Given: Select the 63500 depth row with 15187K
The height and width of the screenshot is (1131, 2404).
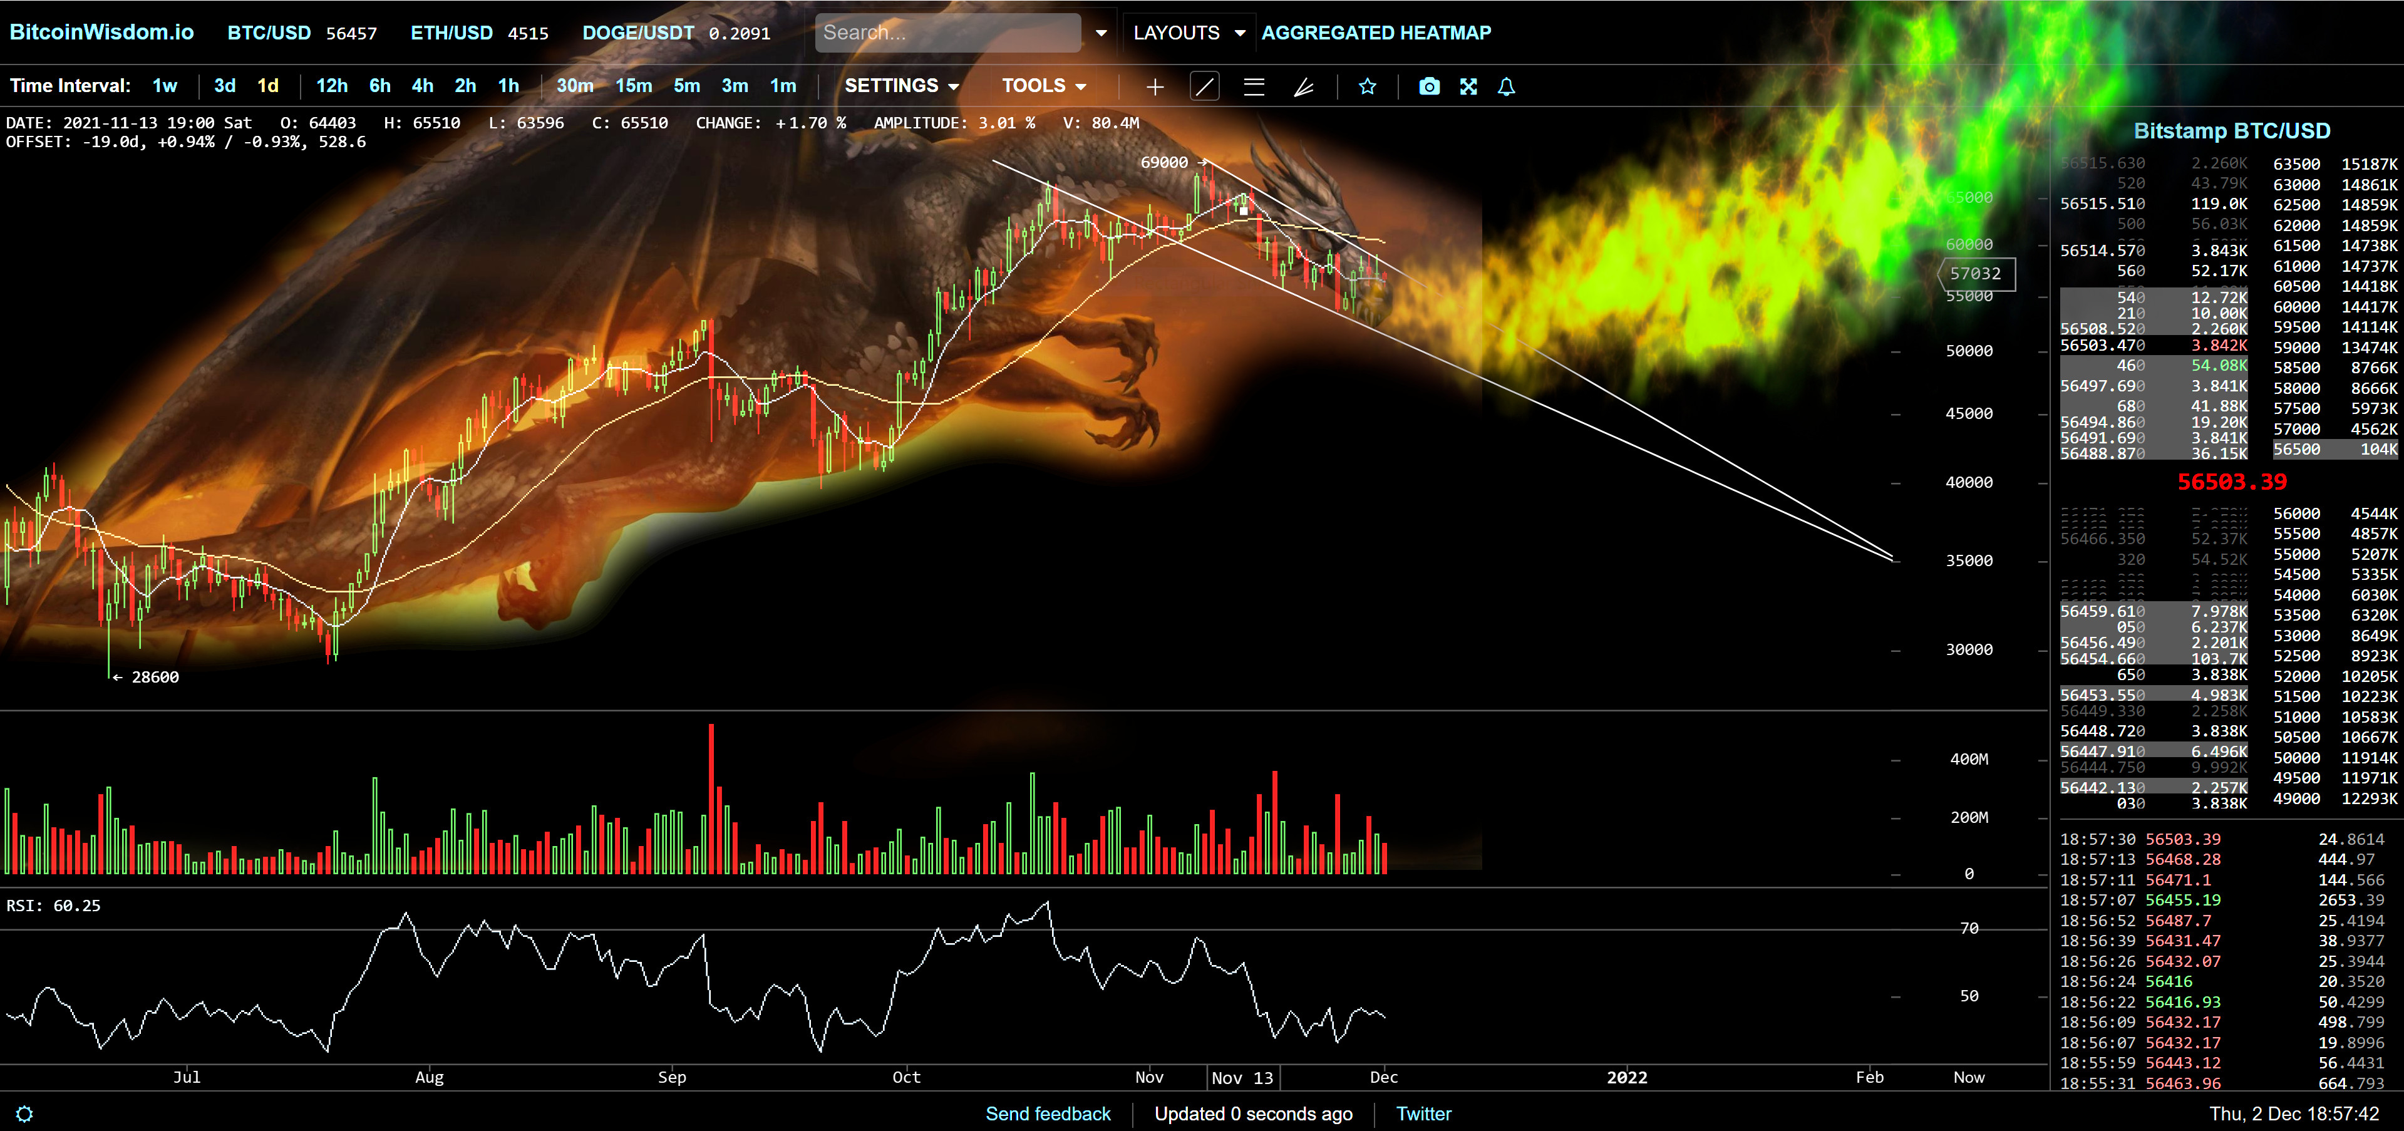Looking at the screenshot, I should point(2335,164).
